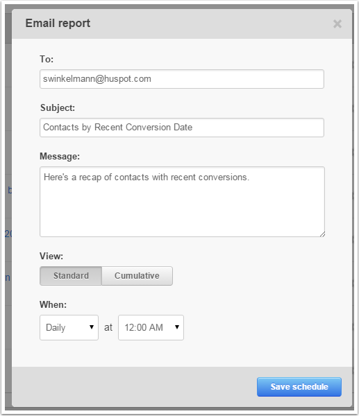Open the Daily frequency dropdown
The image size is (359, 416).
(x=69, y=328)
